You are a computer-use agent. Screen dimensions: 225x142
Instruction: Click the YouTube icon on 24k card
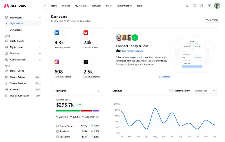[86, 33]
